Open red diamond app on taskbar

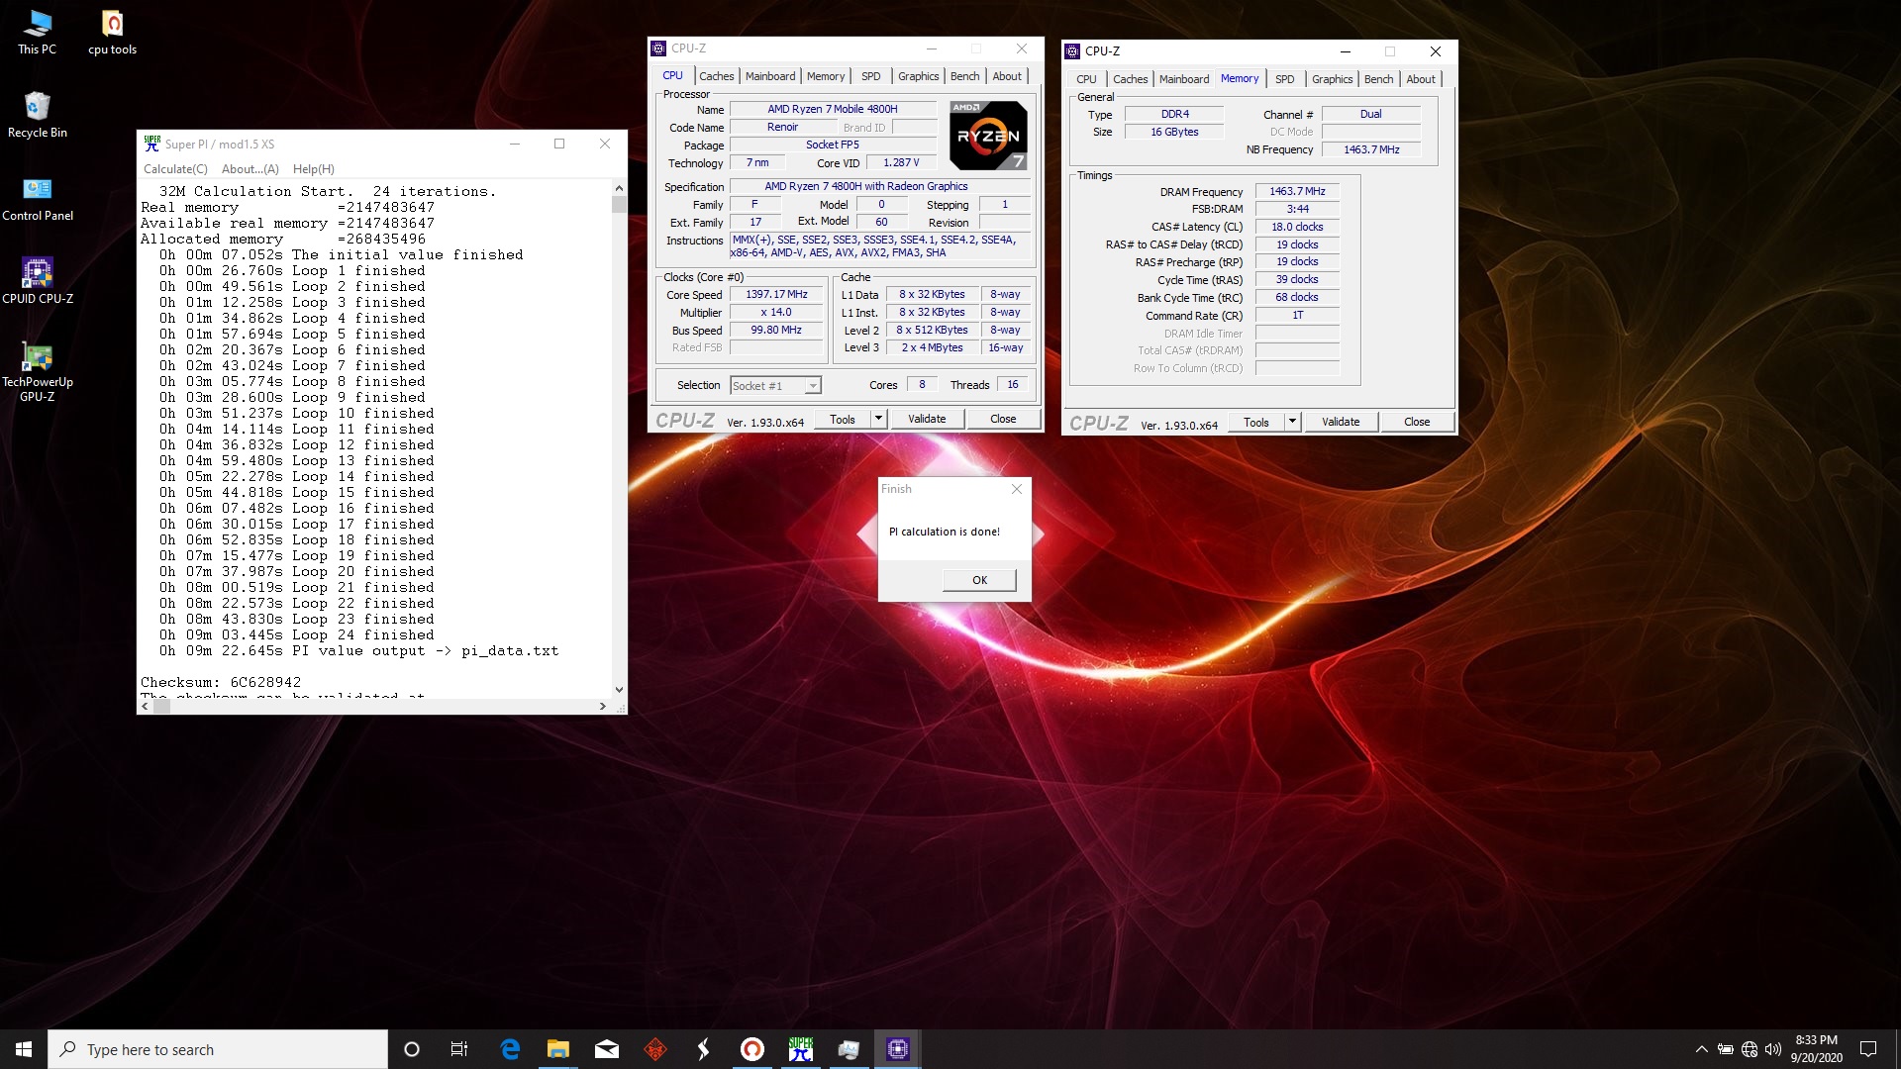[655, 1049]
